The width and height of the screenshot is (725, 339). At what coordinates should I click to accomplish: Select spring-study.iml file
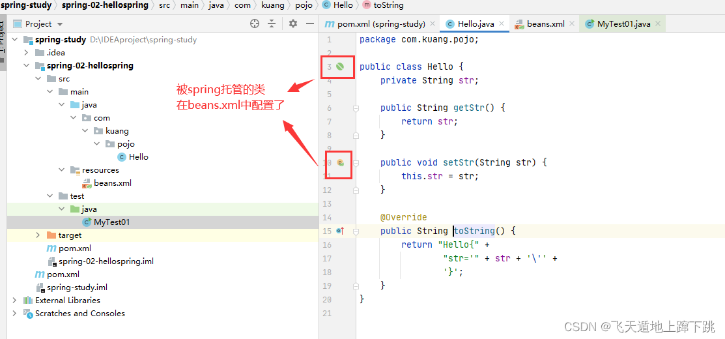click(x=71, y=287)
